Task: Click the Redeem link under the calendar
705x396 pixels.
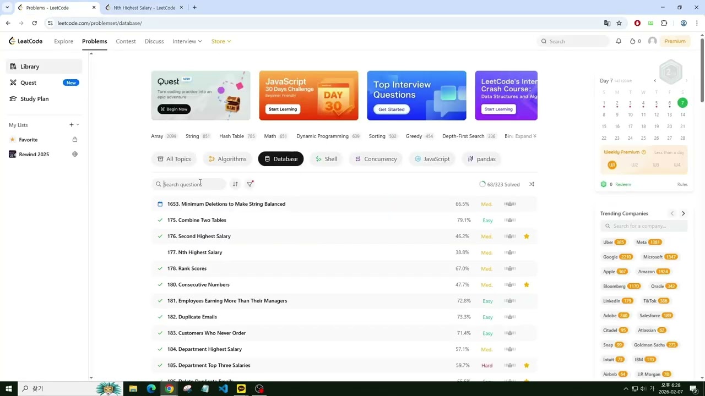Action: [x=623, y=184]
